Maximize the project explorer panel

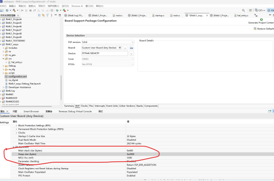[60, 15]
